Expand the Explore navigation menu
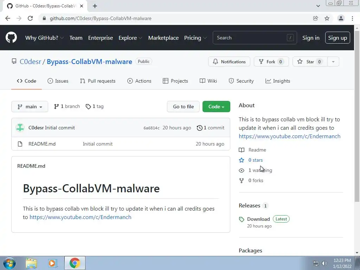Image resolution: width=360 pixels, height=270 pixels. (130, 38)
